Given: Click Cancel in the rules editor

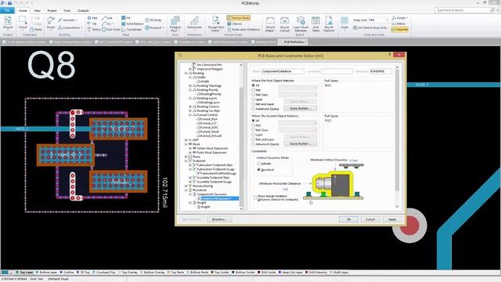Looking at the screenshot, I should tap(370, 219).
